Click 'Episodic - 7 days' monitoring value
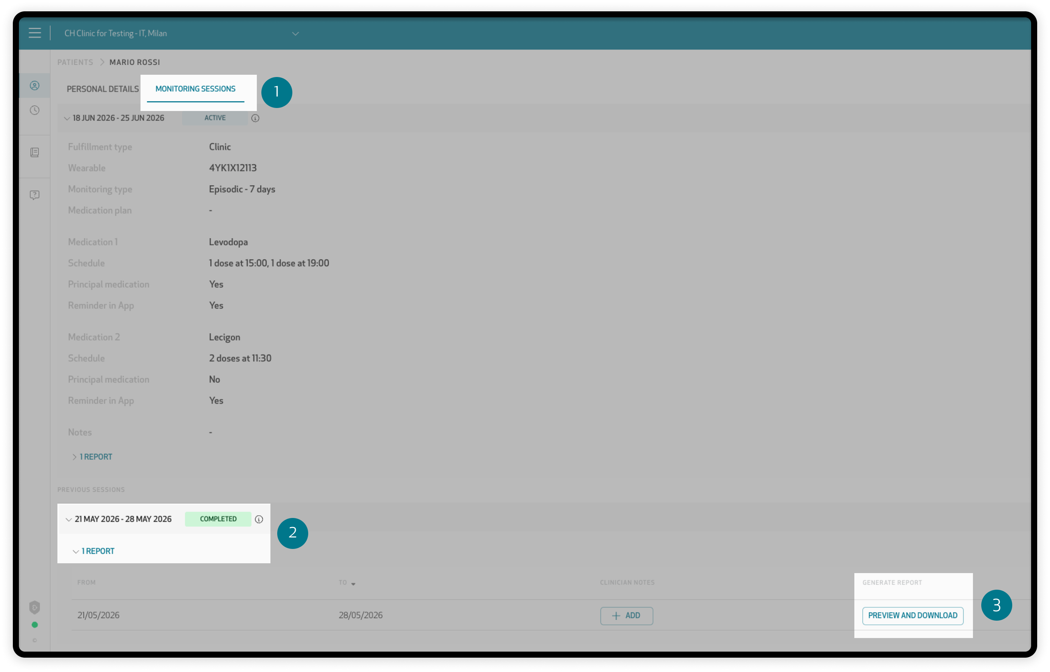 [242, 190]
